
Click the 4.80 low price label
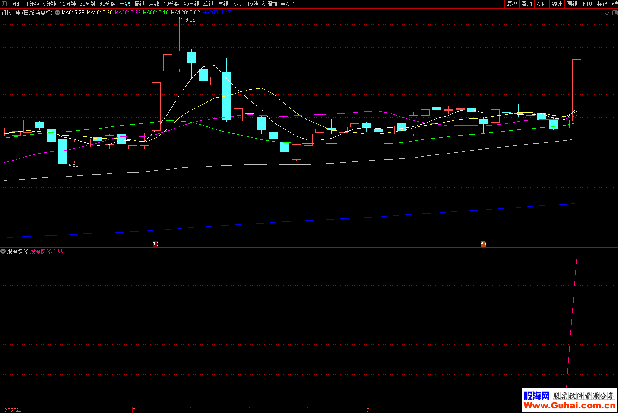(x=73, y=165)
